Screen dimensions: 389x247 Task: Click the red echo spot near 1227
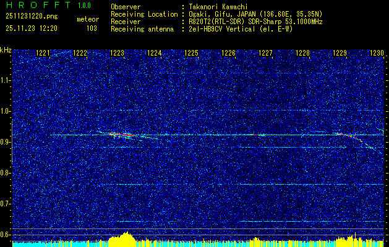pos(258,135)
